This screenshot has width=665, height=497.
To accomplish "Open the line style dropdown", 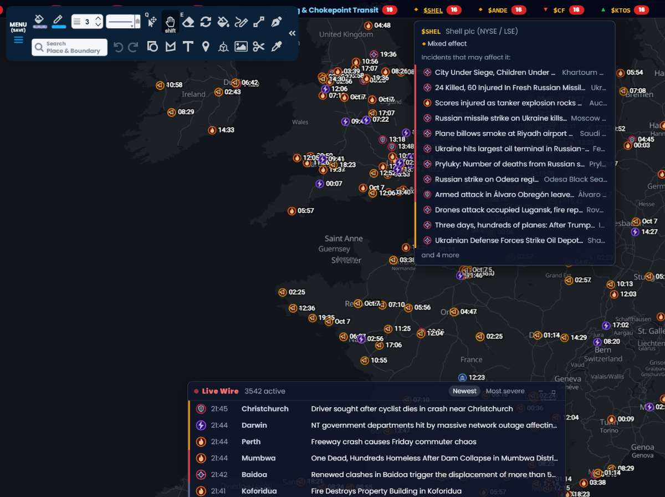I will tap(123, 22).
